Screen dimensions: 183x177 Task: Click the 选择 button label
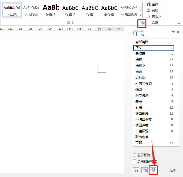point(155,16)
